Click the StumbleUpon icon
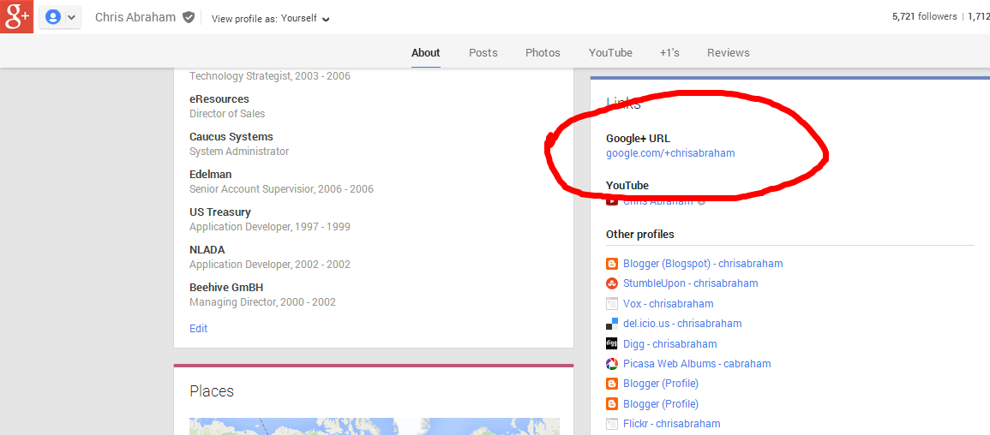Image resolution: width=990 pixels, height=435 pixels. [x=612, y=283]
